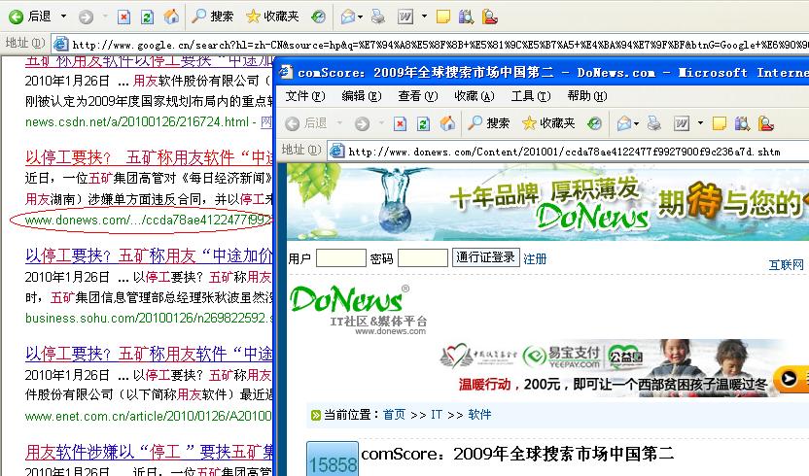This screenshot has width=809, height=476.
Task: Click History icon in DoNews window toolbar
Action: click(594, 123)
